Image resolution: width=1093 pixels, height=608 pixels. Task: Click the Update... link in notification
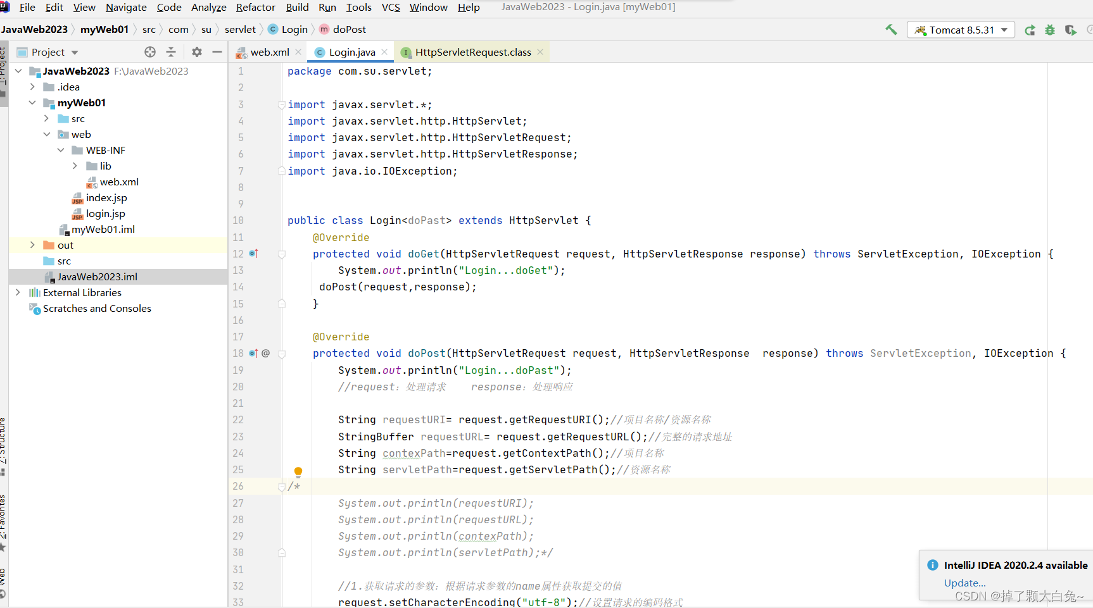coord(964,583)
